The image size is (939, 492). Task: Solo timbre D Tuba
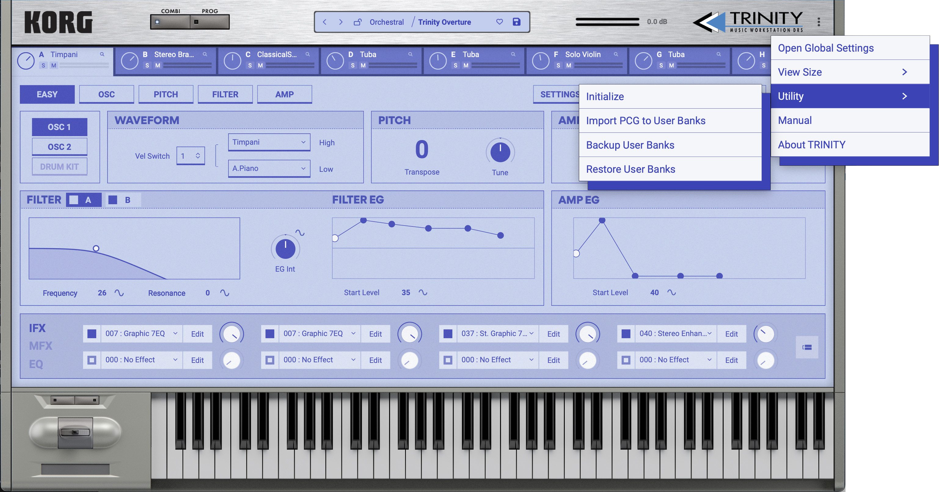353,66
